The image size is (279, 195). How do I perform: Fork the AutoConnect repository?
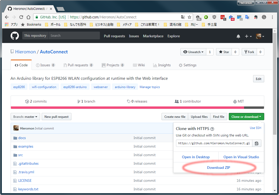pos(249,52)
